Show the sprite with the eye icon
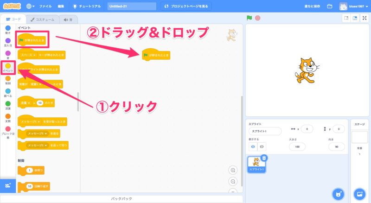 (253, 146)
